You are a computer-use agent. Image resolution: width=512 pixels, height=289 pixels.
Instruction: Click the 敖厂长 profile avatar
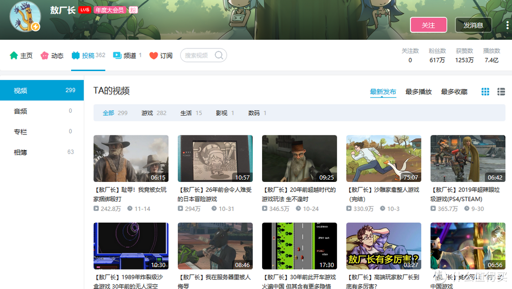click(x=25, y=16)
